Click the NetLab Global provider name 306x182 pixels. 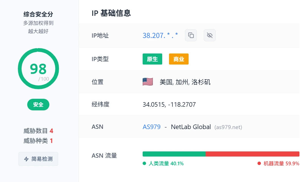(191, 127)
